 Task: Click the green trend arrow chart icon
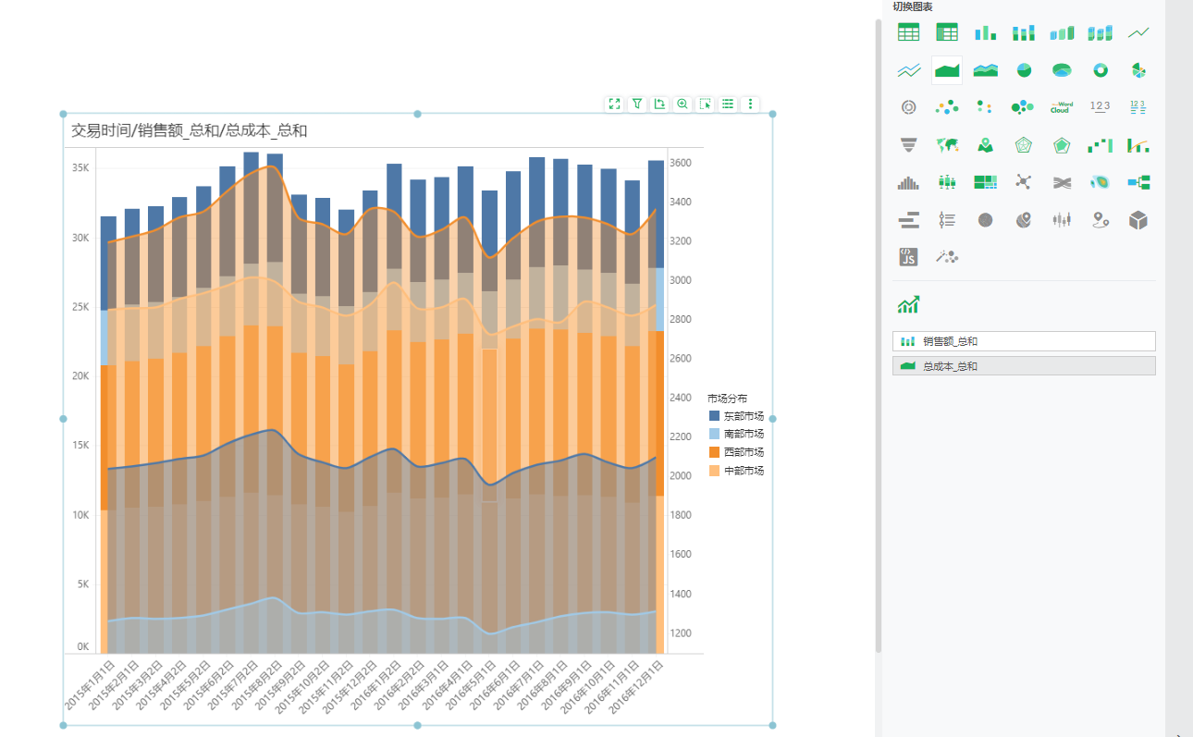908,304
